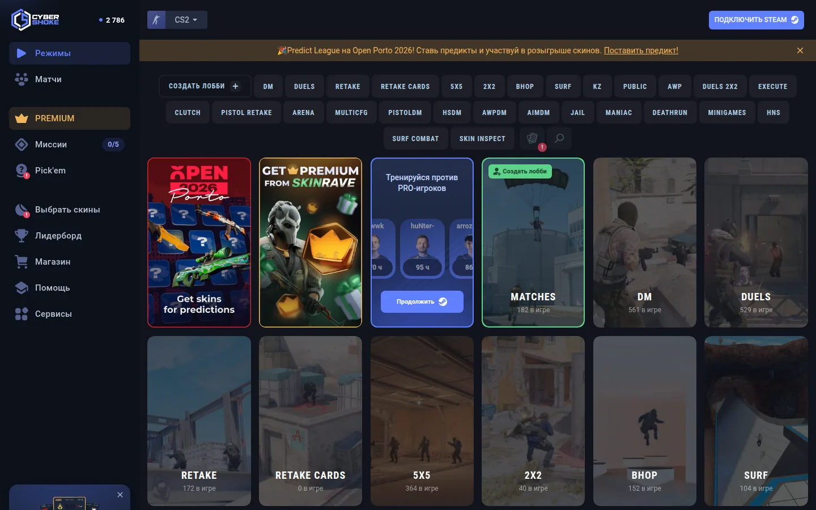This screenshot has height=510, width=816.
Task: Open the Open Porto 2026 predictions card
Action: pos(199,243)
